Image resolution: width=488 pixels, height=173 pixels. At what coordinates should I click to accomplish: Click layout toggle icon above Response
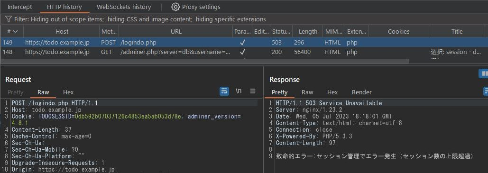[483, 73]
